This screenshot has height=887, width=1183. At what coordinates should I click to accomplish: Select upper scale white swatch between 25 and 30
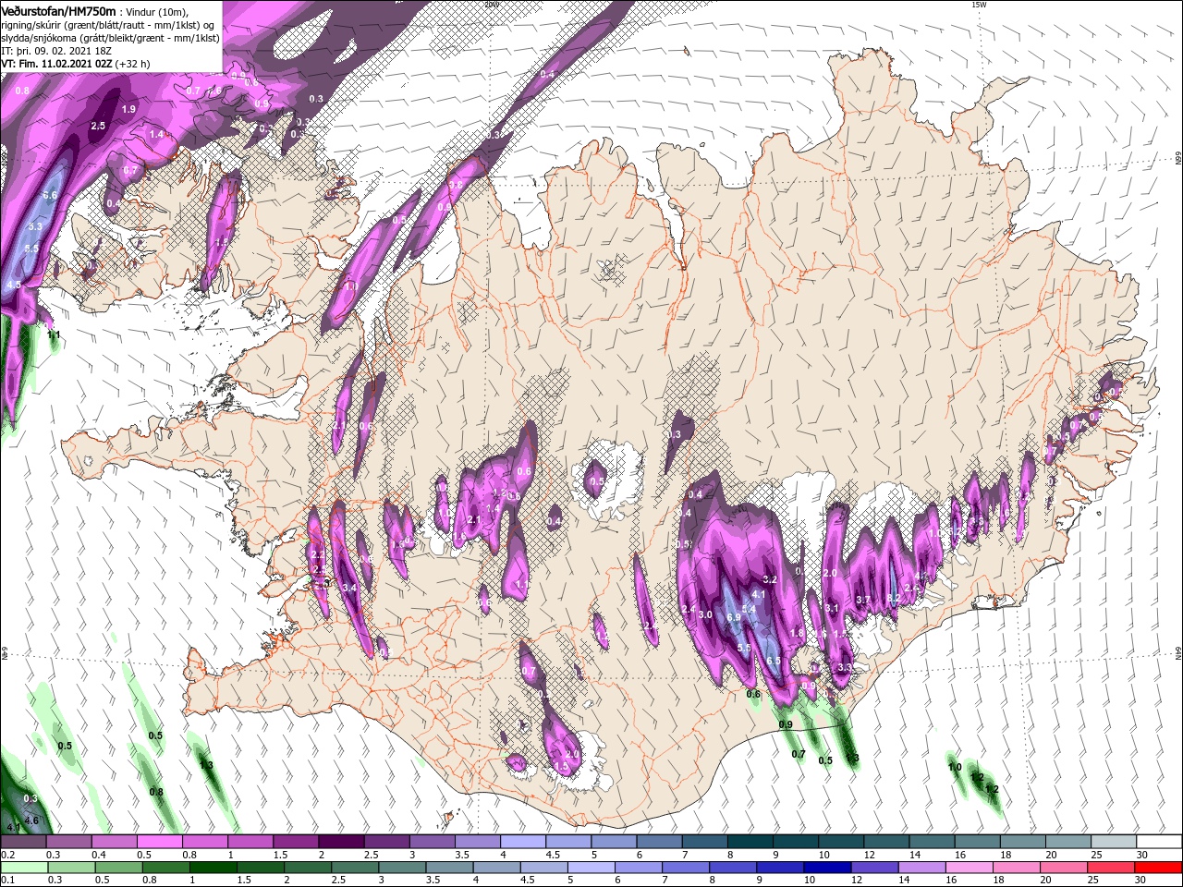(1114, 842)
